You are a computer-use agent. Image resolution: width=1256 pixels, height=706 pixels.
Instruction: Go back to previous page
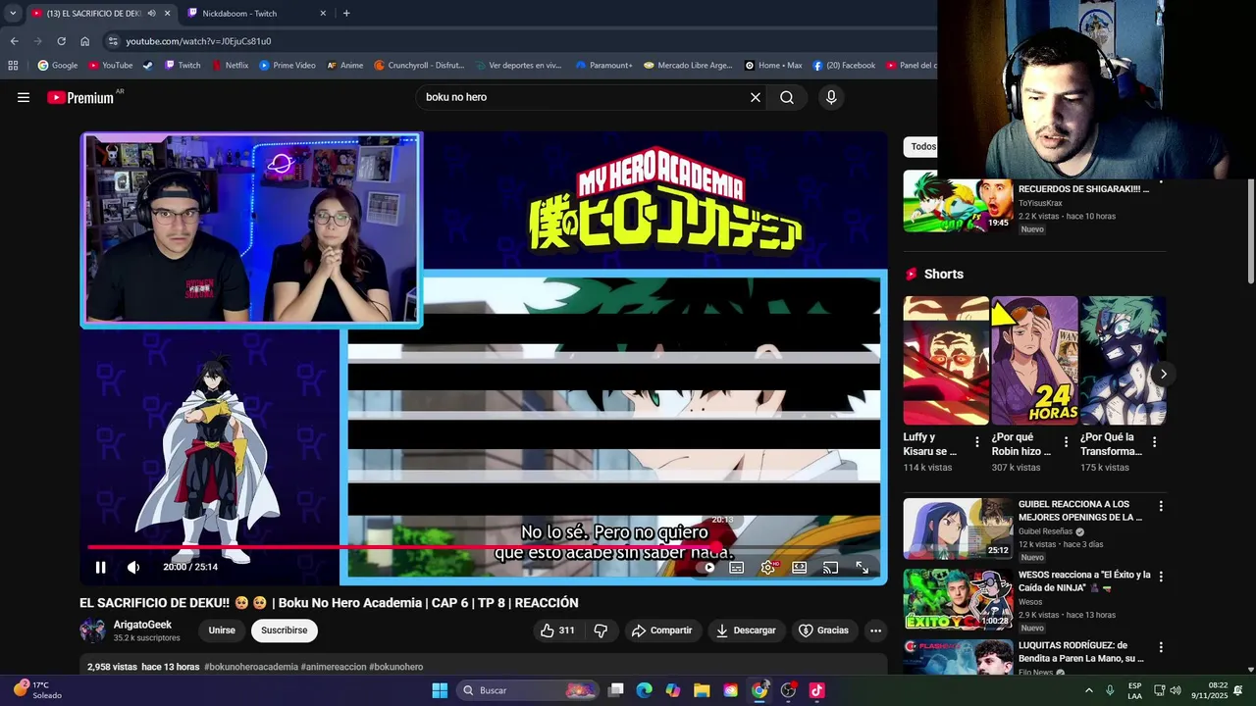pos(14,41)
